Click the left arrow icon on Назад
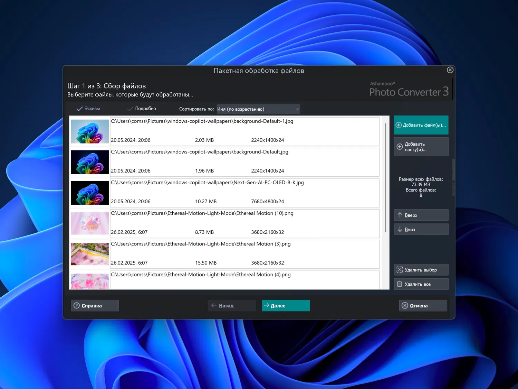This screenshot has height=389, width=518. click(x=214, y=305)
